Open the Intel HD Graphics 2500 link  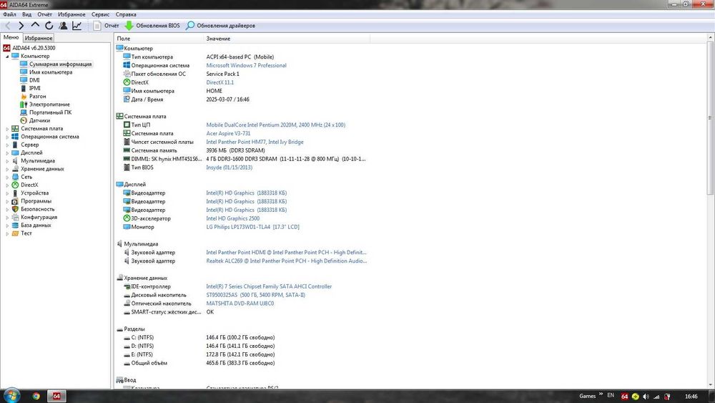tap(232, 218)
